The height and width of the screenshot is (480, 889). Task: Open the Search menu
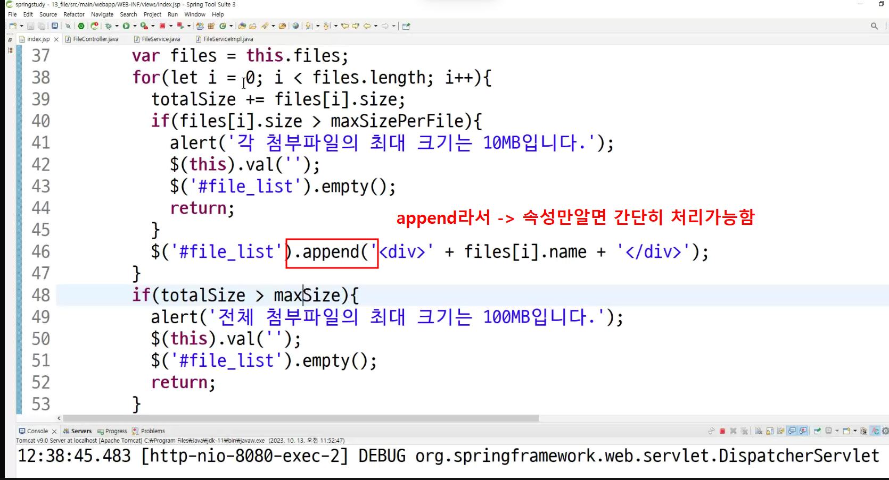(x=128, y=14)
